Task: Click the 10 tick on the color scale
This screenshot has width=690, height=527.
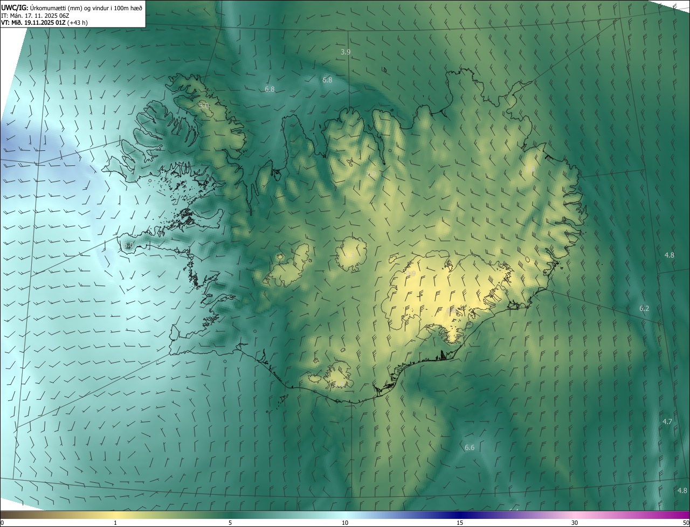Action: pyautogui.click(x=345, y=523)
